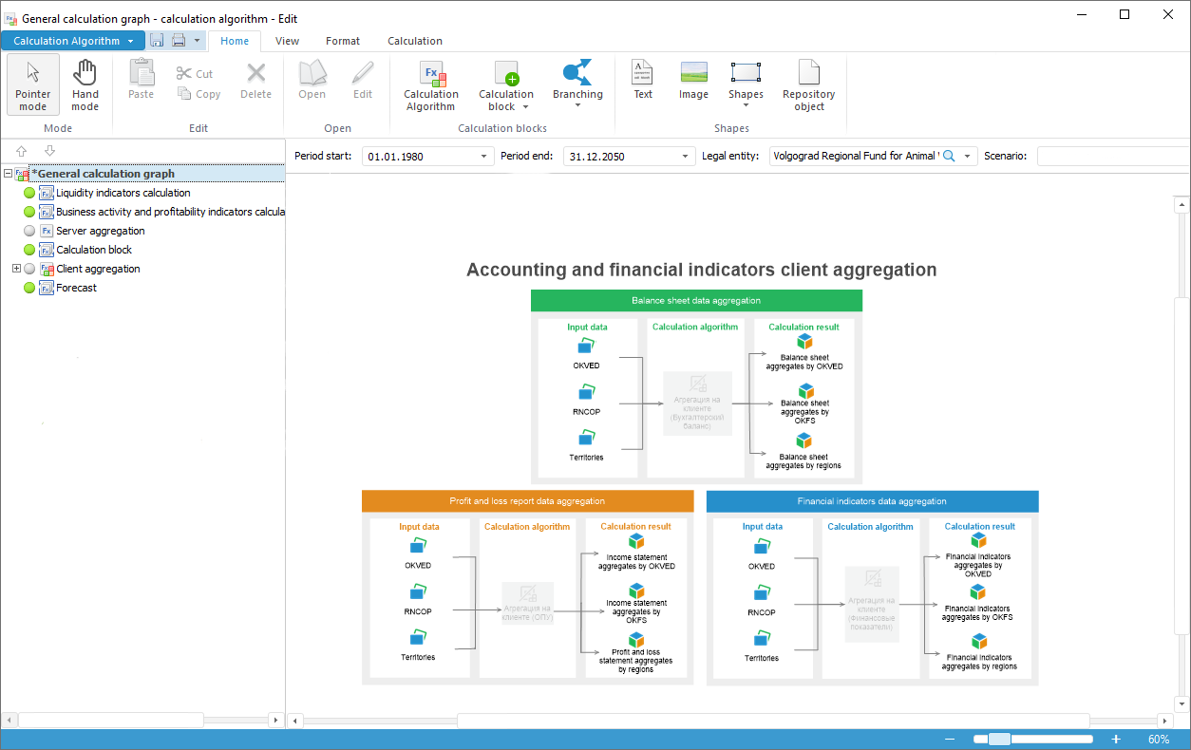Viewport: 1191px width, 750px height.
Task: Toggle status circle of Calculation block
Action: pyautogui.click(x=29, y=250)
